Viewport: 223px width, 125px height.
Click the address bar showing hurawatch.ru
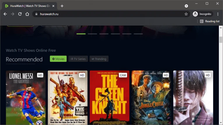(108, 14)
